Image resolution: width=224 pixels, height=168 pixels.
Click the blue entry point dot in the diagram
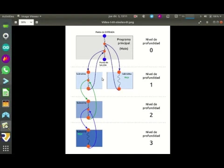pos(105,36)
